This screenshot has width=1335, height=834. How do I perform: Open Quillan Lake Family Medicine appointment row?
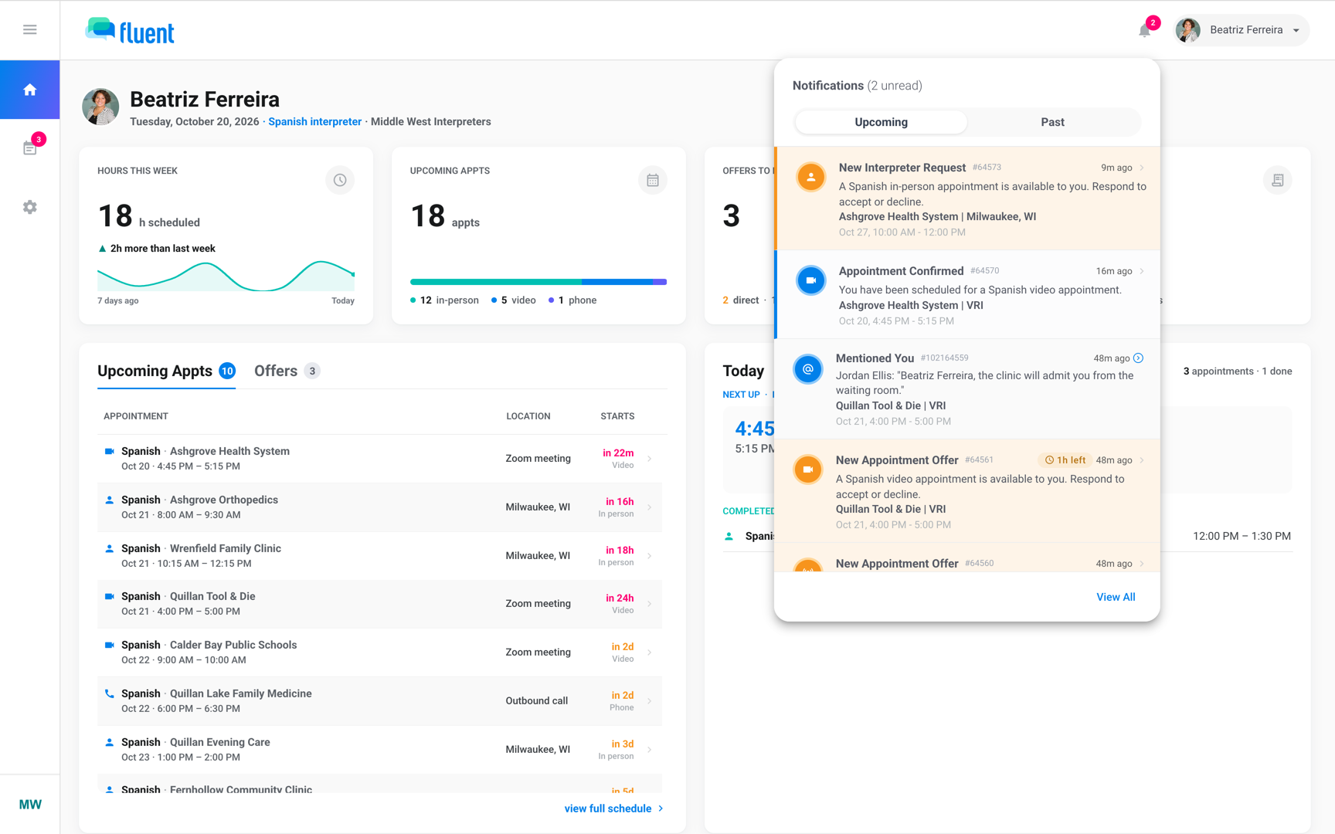[379, 701]
